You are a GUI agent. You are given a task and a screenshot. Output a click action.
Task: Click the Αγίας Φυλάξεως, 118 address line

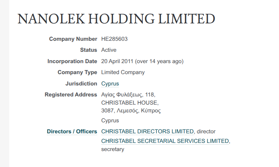click(x=128, y=95)
